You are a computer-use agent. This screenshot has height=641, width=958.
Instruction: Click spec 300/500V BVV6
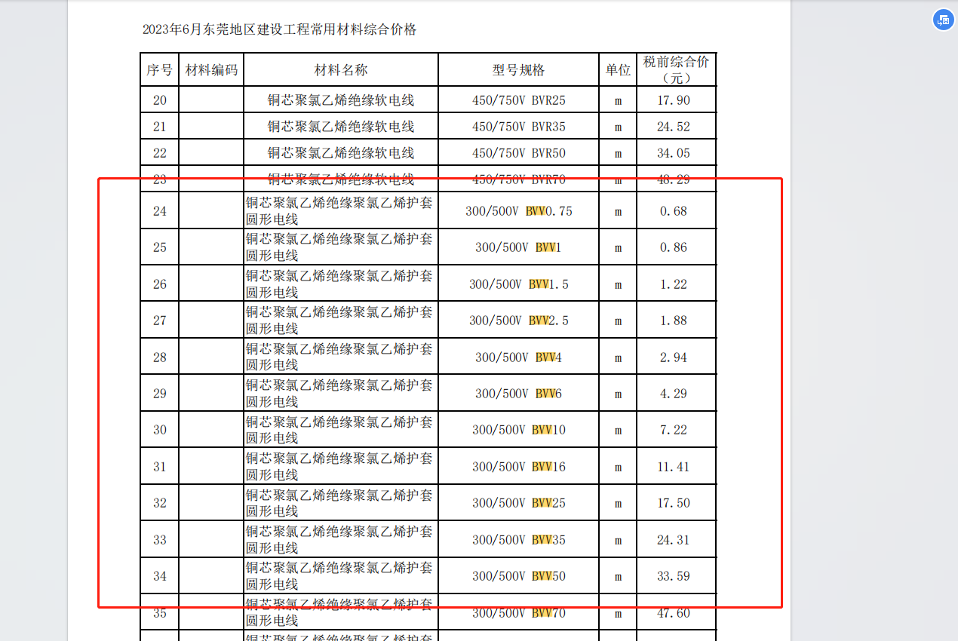tap(518, 394)
